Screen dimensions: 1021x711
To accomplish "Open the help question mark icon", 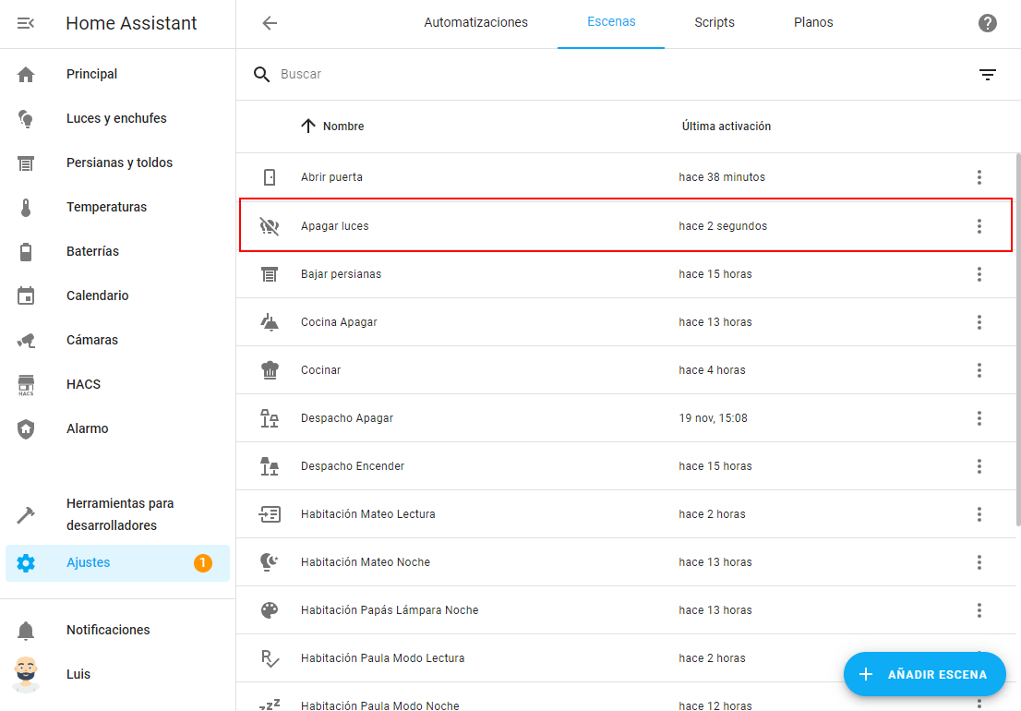I will pyautogui.click(x=988, y=23).
